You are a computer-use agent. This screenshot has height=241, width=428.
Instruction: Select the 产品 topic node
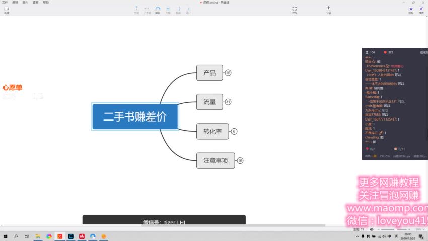click(209, 73)
